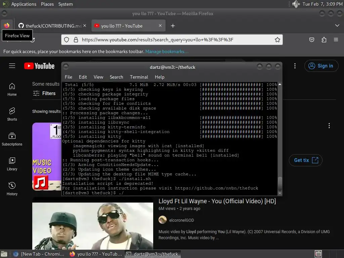Open Firefox application menu
Image resolution: width=344 pixels, height=258 pixels.
pyautogui.click(x=336, y=40)
